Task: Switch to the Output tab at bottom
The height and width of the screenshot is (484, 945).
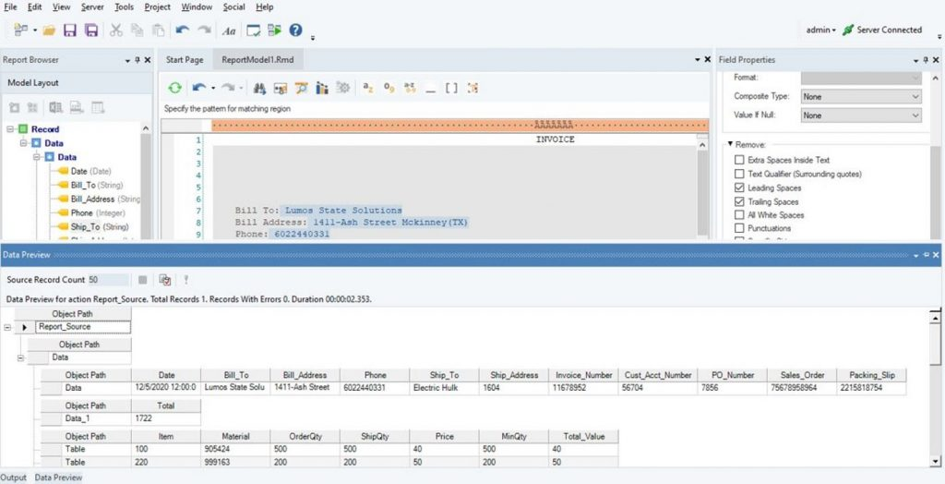Action: click(14, 478)
